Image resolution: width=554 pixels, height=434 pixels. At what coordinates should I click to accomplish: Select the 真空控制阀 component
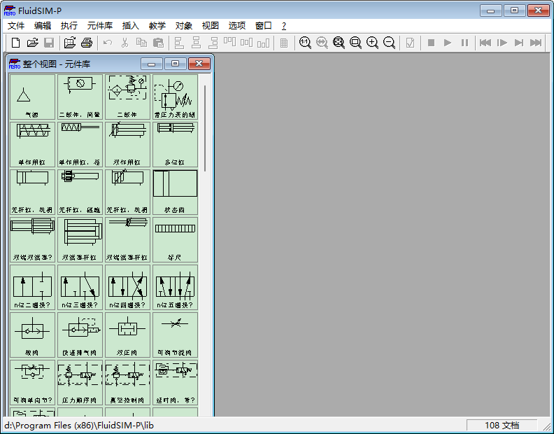(x=127, y=382)
